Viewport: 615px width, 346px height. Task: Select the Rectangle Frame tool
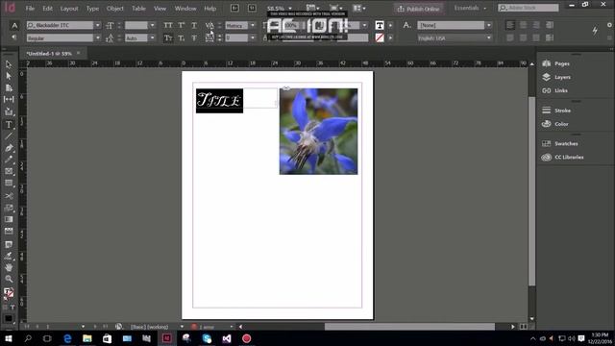(x=9, y=171)
